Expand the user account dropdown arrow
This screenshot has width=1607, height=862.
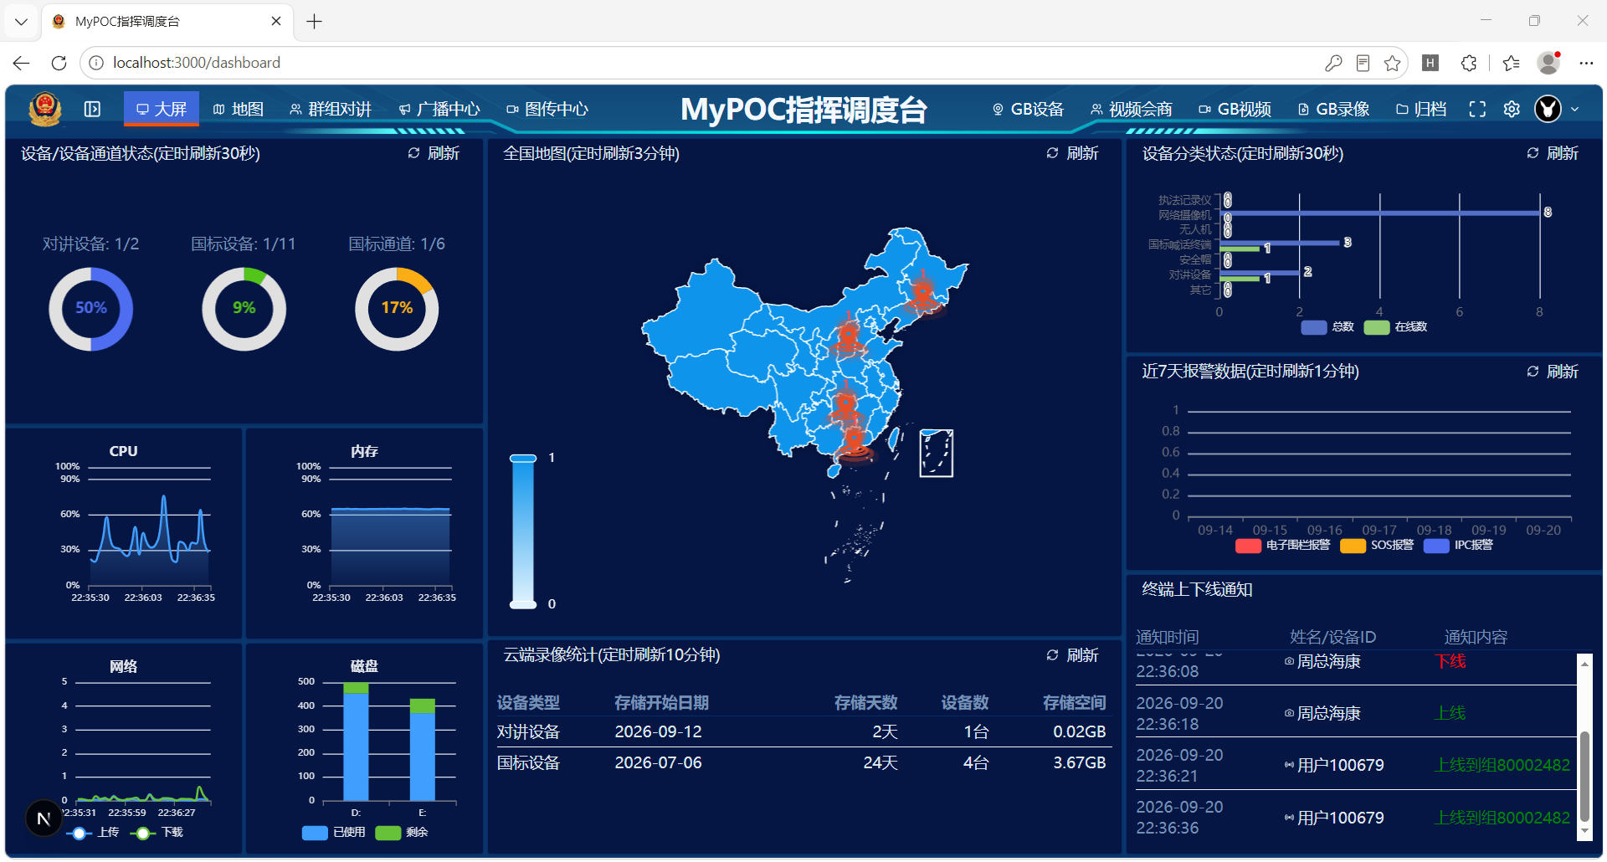[x=1574, y=110]
